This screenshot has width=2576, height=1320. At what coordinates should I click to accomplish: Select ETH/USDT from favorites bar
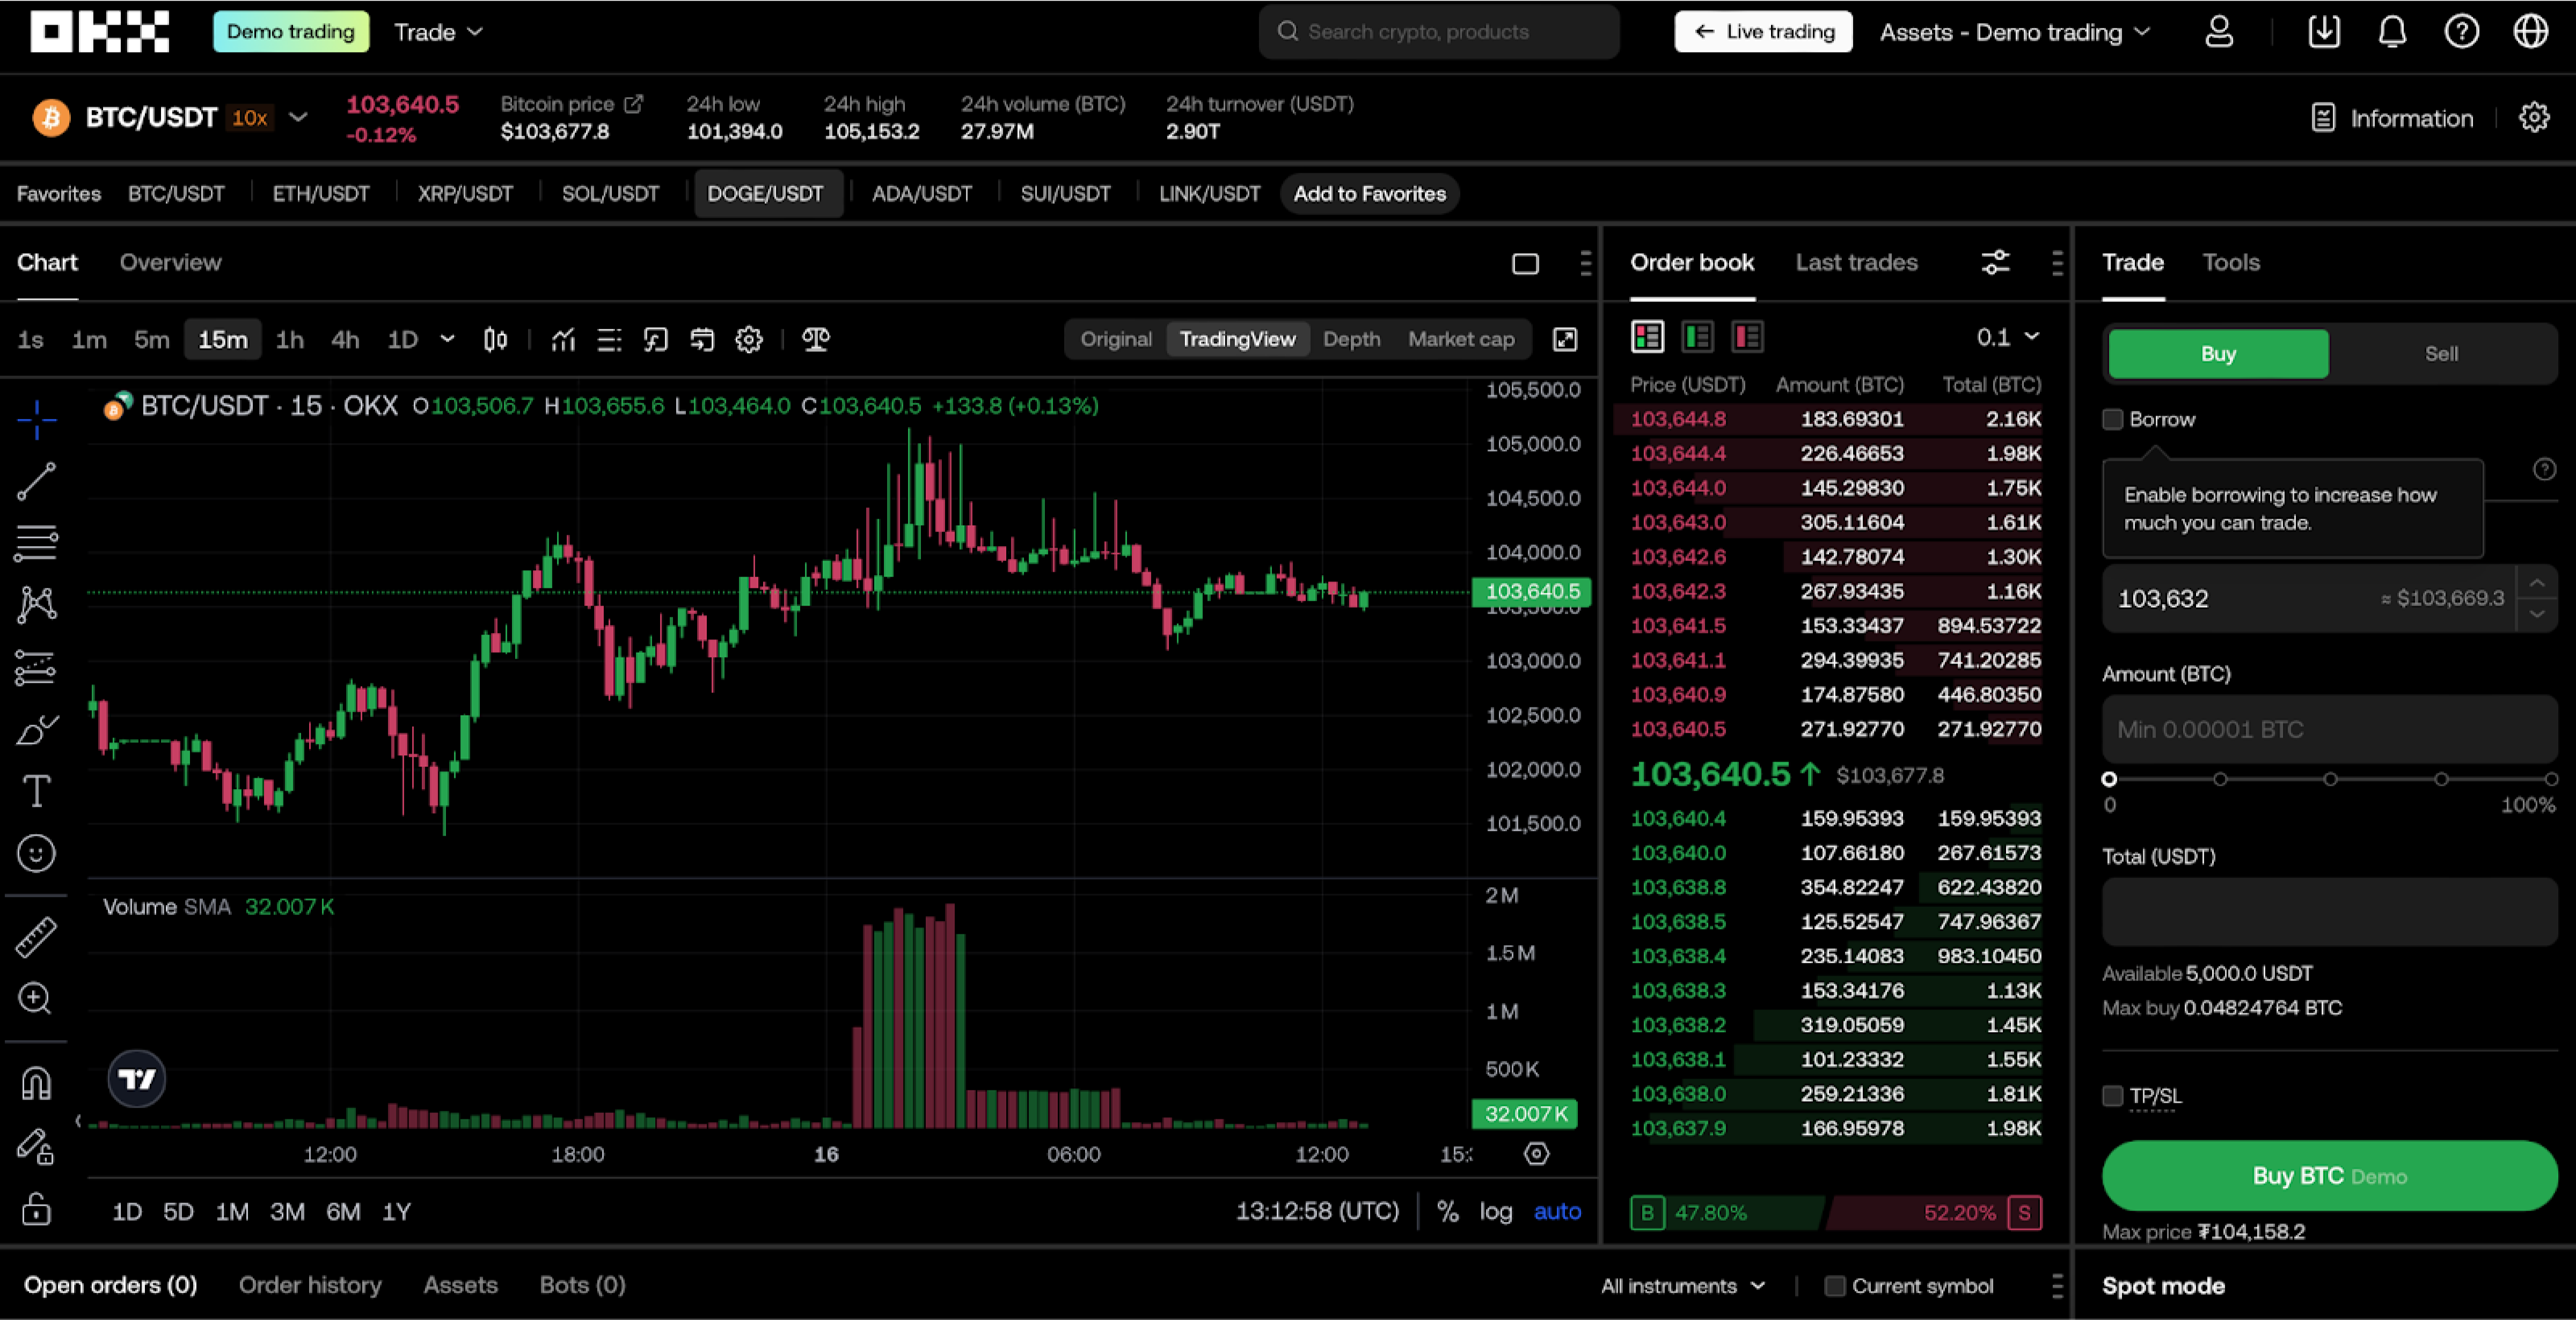[x=321, y=194]
